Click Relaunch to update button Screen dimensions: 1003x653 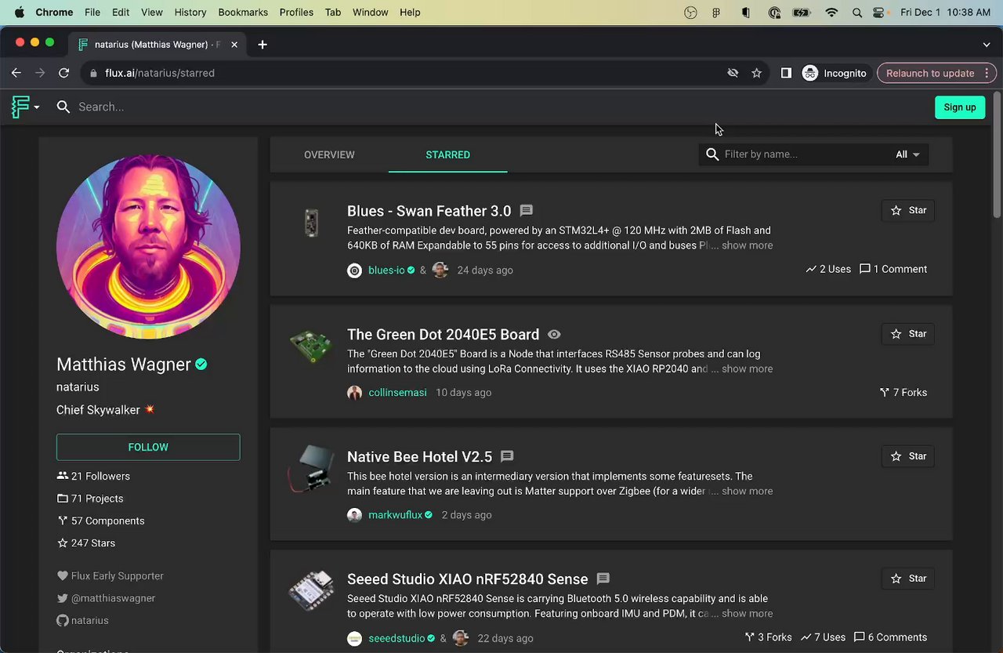pyautogui.click(x=936, y=73)
